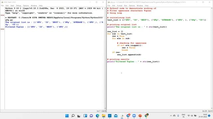Click the microphone tray icon
213x119 pixels.
[x=178, y=116]
